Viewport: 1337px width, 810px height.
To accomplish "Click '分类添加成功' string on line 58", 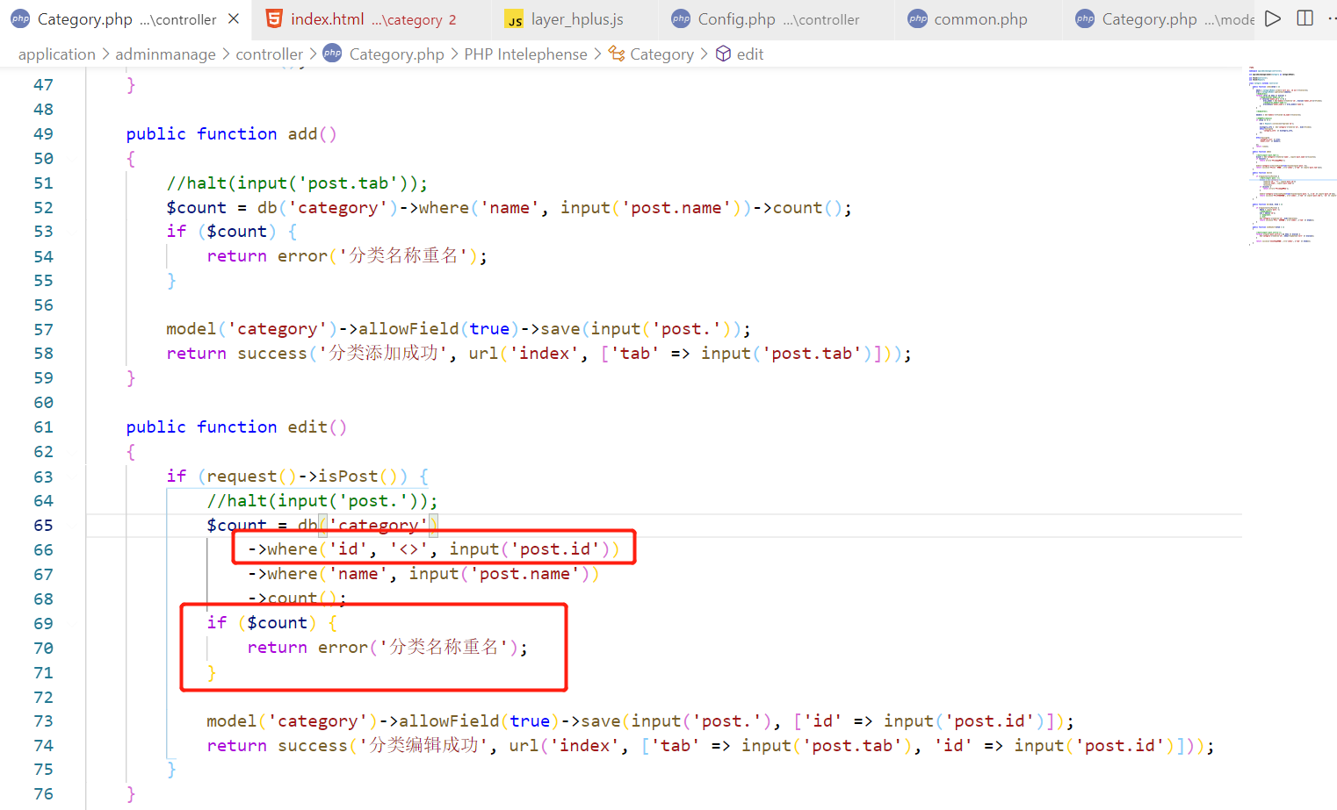I will [383, 354].
